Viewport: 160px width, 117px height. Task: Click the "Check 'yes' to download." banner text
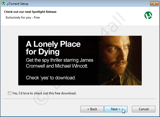(51, 78)
